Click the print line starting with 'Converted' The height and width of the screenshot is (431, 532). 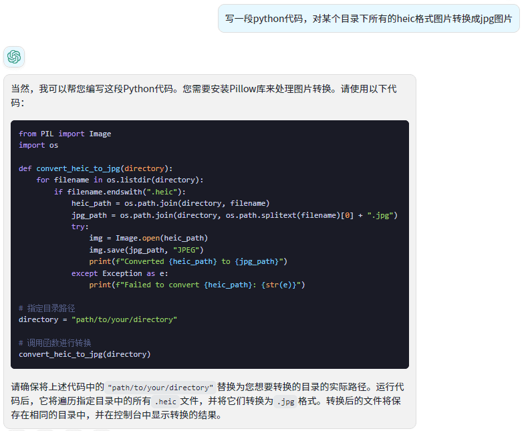coord(188,261)
